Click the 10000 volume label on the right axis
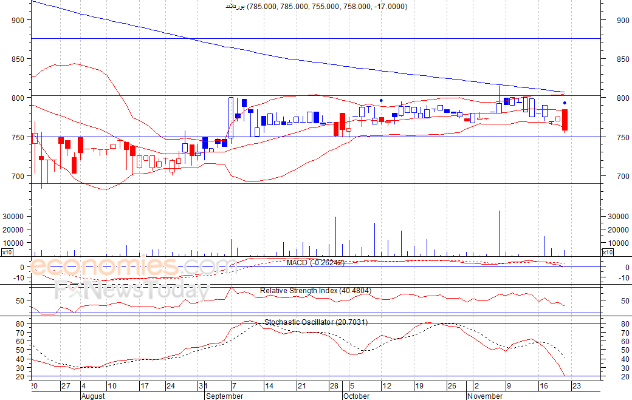This screenshot has height=400, width=632. click(x=618, y=243)
